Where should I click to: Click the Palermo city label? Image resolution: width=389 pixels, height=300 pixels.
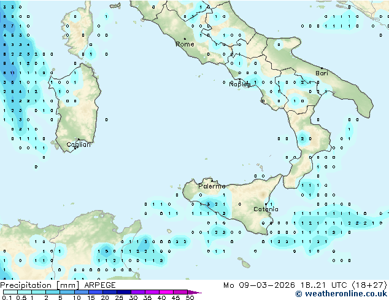pyautogui.click(x=212, y=186)
